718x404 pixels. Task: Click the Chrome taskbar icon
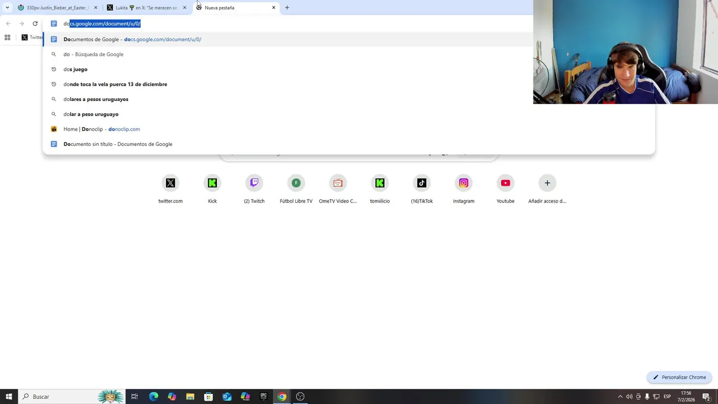coord(282,397)
